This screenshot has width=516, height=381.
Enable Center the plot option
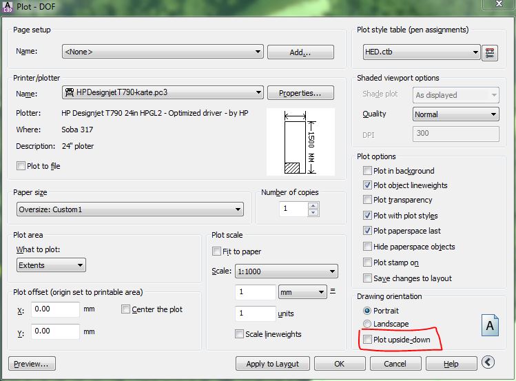(x=125, y=309)
